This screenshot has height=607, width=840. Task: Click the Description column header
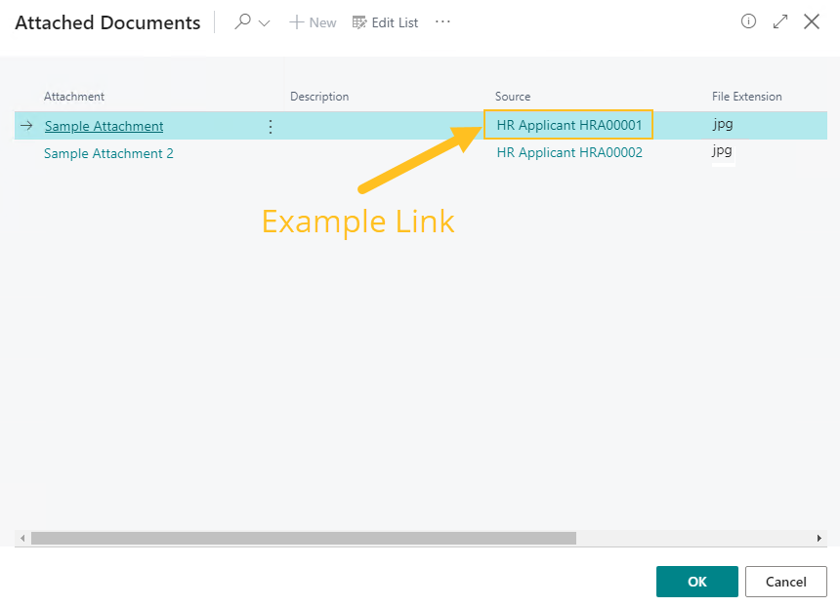[317, 97]
